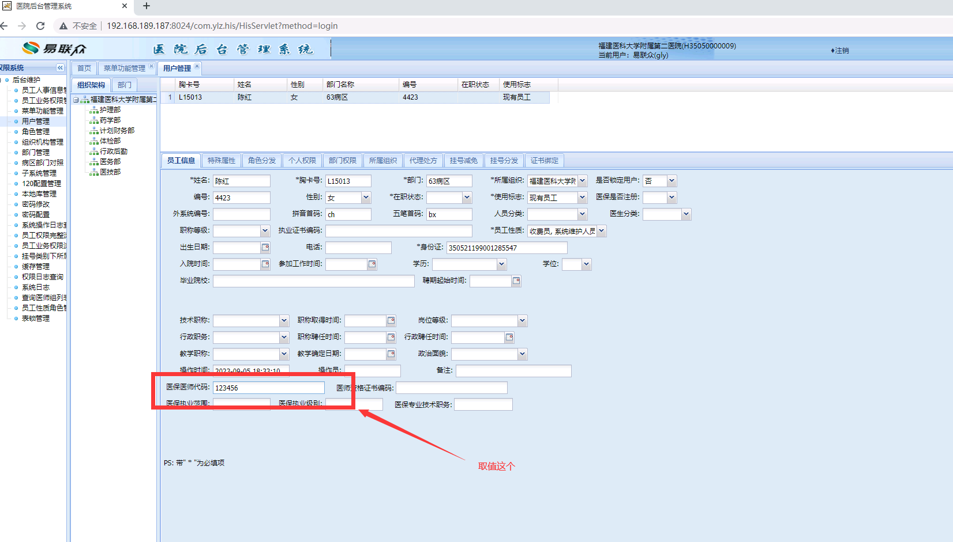Close the 用户管理 tab
The image size is (953, 542).
click(x=197, y=66)
